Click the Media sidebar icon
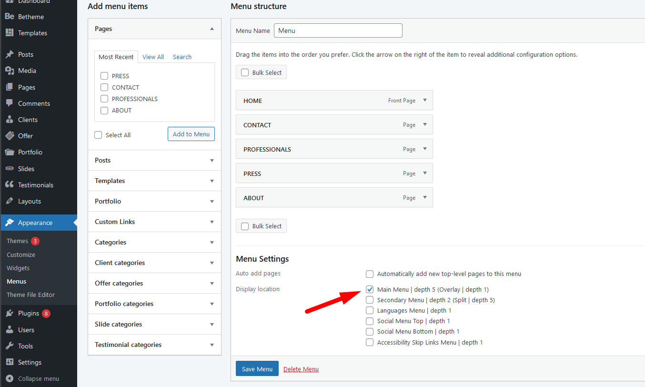 [x=10, y=71]
